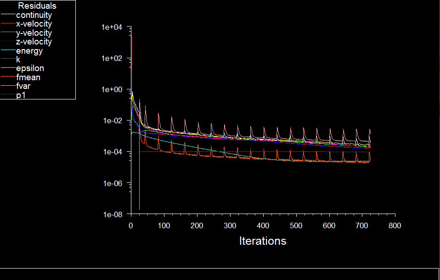Click the Iterations axis title
440x280 pixels.
[263, 241]
